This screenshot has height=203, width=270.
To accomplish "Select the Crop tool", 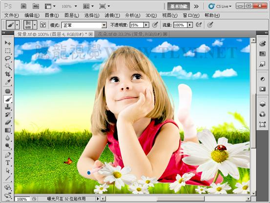I will pos(8,74).
